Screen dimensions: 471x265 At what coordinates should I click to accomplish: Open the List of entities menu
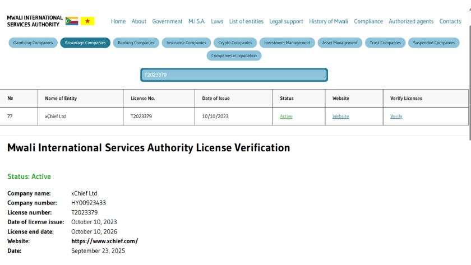[246, 21]
